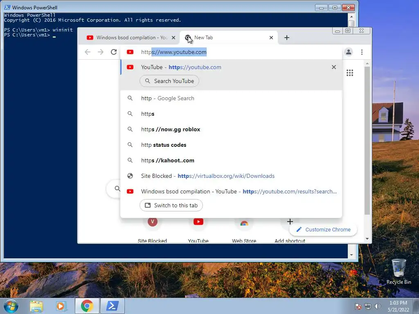The height and width of the screenshot is (314, 419).
Task: Go forward in Chrome
Action: (101, 52)
